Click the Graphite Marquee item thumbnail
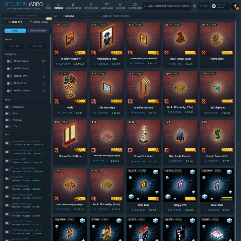The image size is (241, 241). tap(143, 88)
